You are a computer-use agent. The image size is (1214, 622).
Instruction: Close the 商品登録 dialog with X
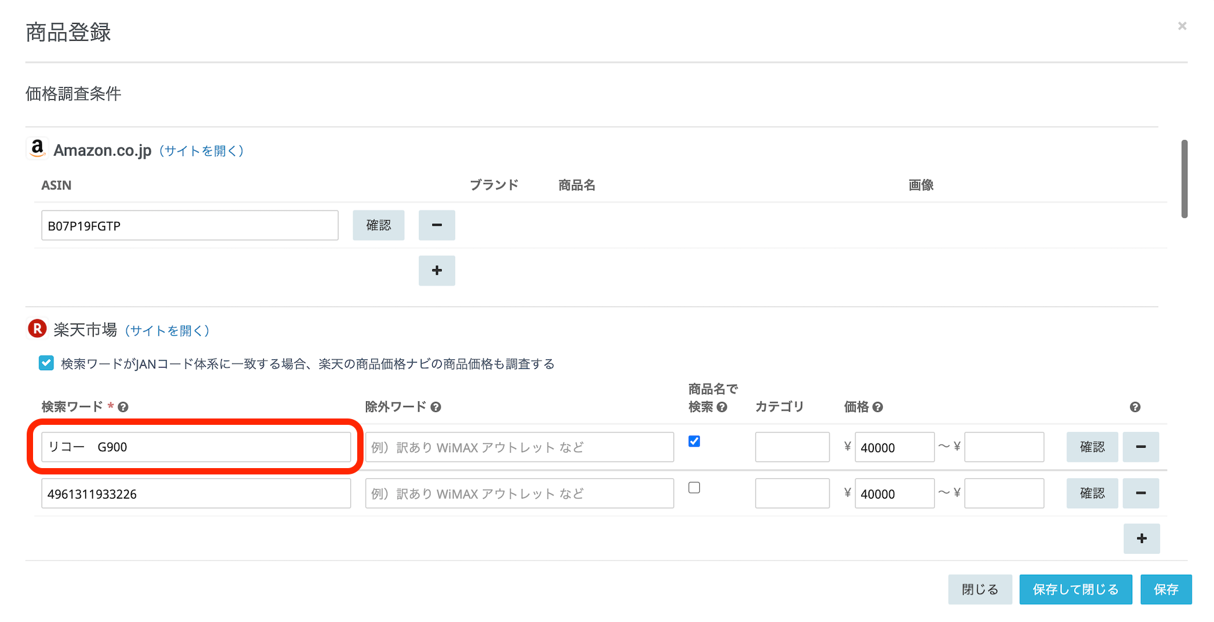click(x=1182, y=26)
